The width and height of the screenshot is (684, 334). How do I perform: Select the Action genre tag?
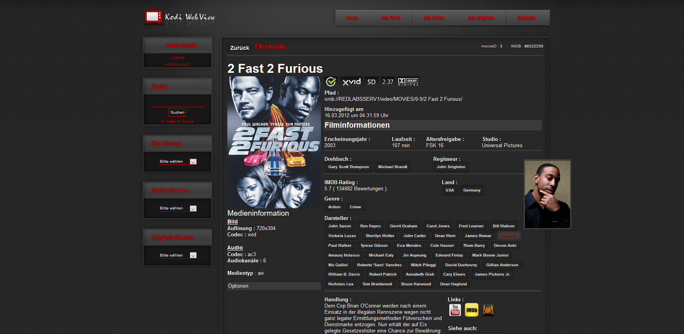334,207
